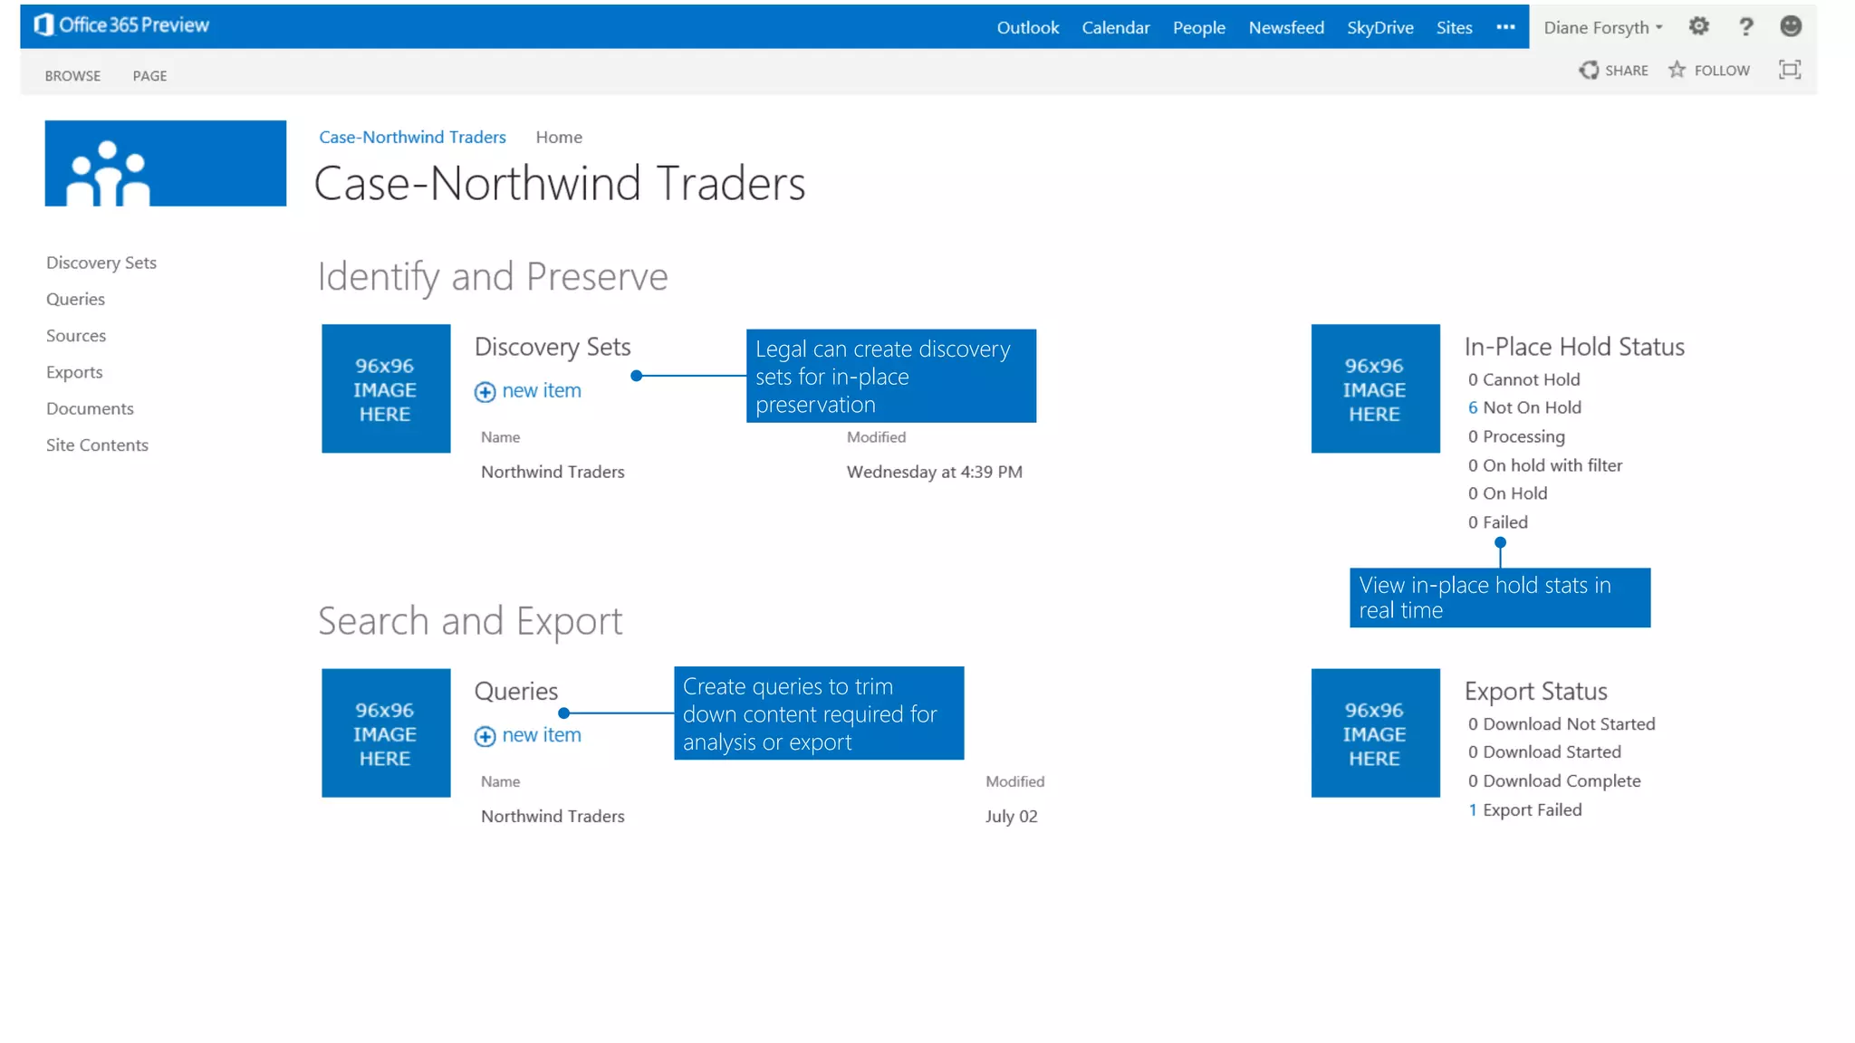Click plus icon next to Discovery Sets new item
The image size is (1855, 1043).
485,392
